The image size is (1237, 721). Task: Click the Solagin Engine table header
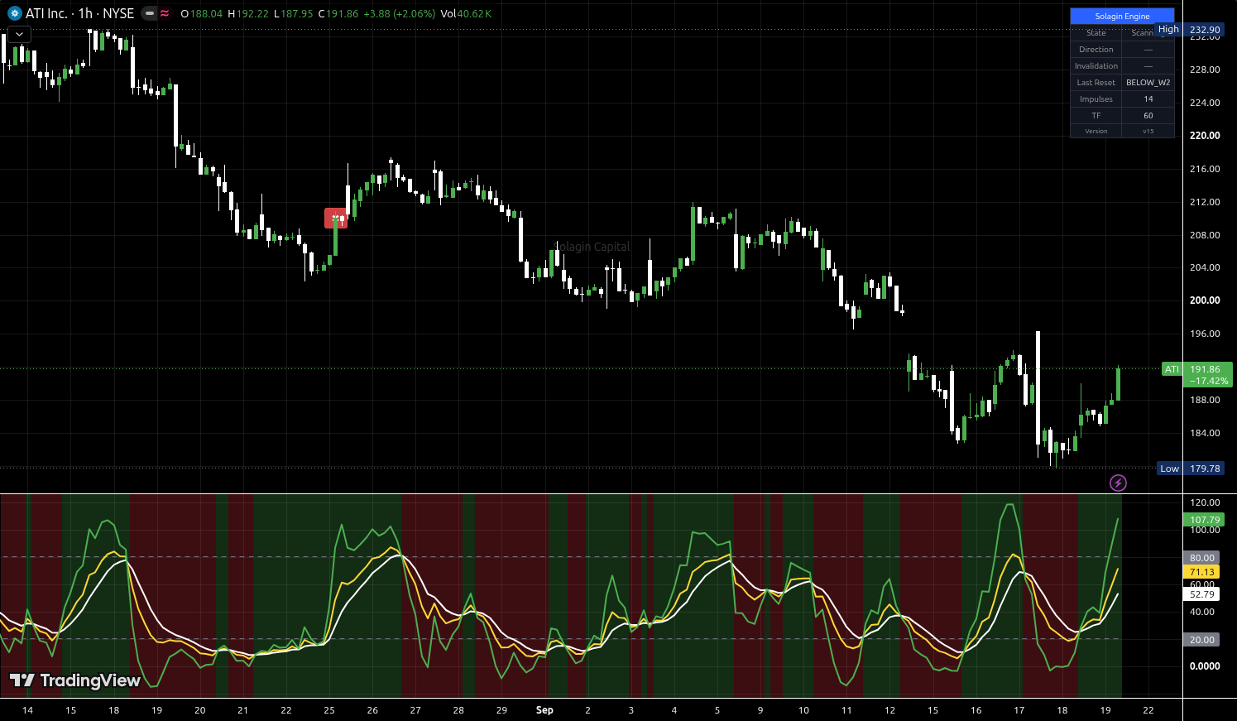1122,16
